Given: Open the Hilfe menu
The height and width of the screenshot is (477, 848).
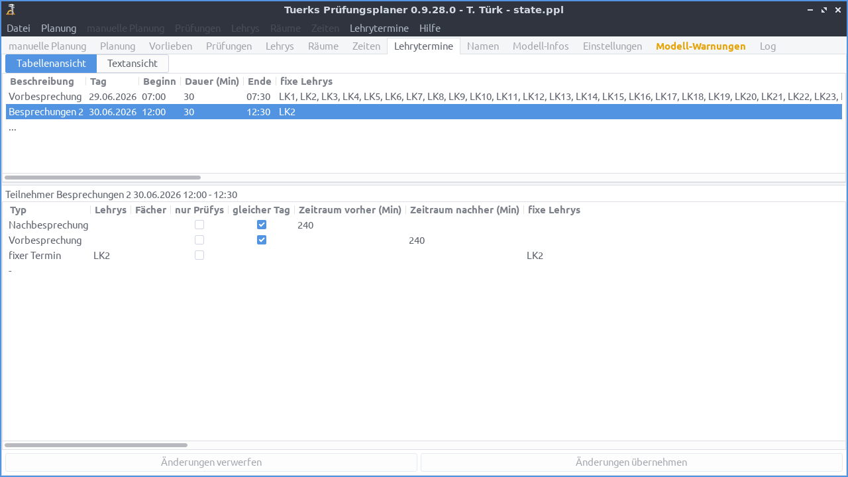Looking at the screenshot, I should (429, 28).
